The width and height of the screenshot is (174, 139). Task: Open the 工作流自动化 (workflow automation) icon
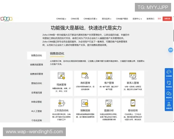(x=61, y=103)
